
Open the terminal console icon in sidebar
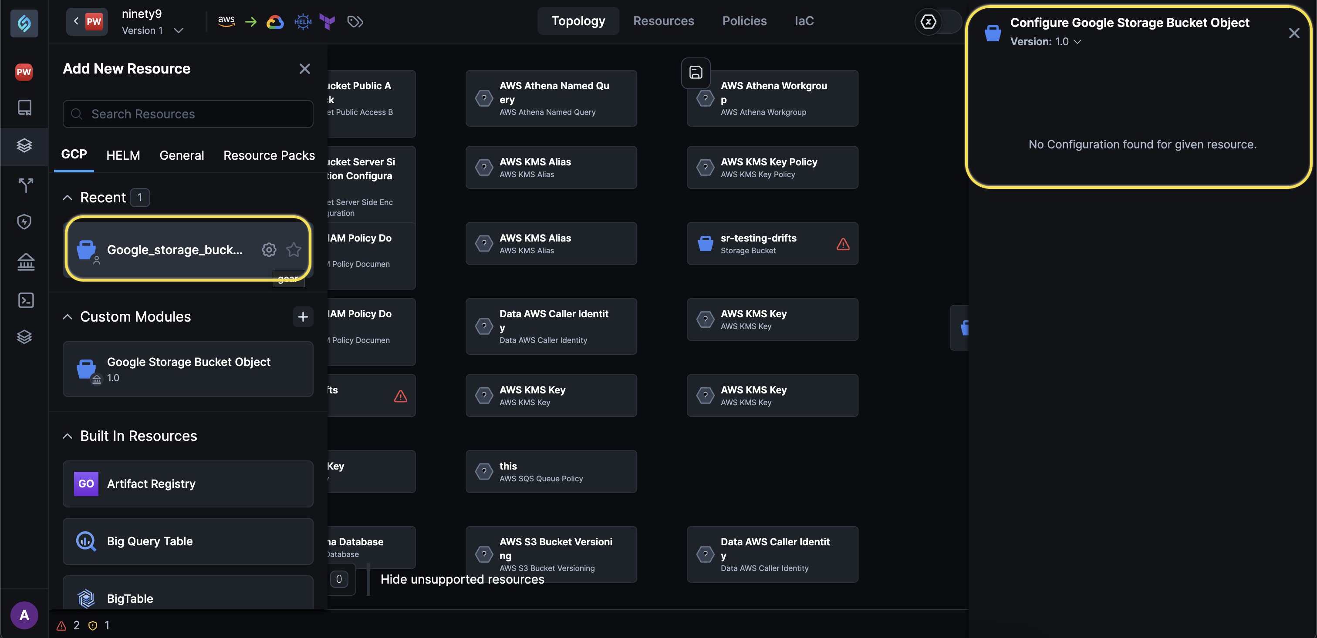pyautogui.click(x=26, y=300)
